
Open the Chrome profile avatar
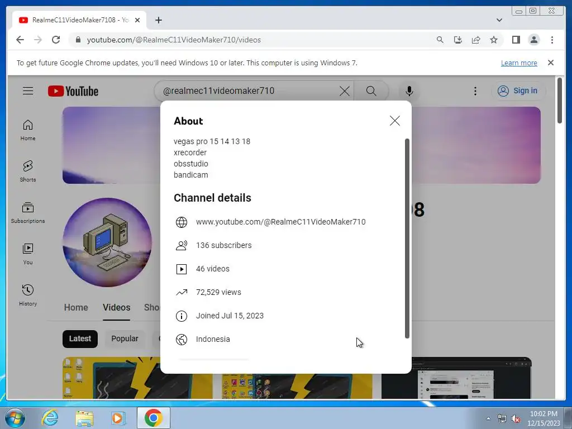[533, 40]
